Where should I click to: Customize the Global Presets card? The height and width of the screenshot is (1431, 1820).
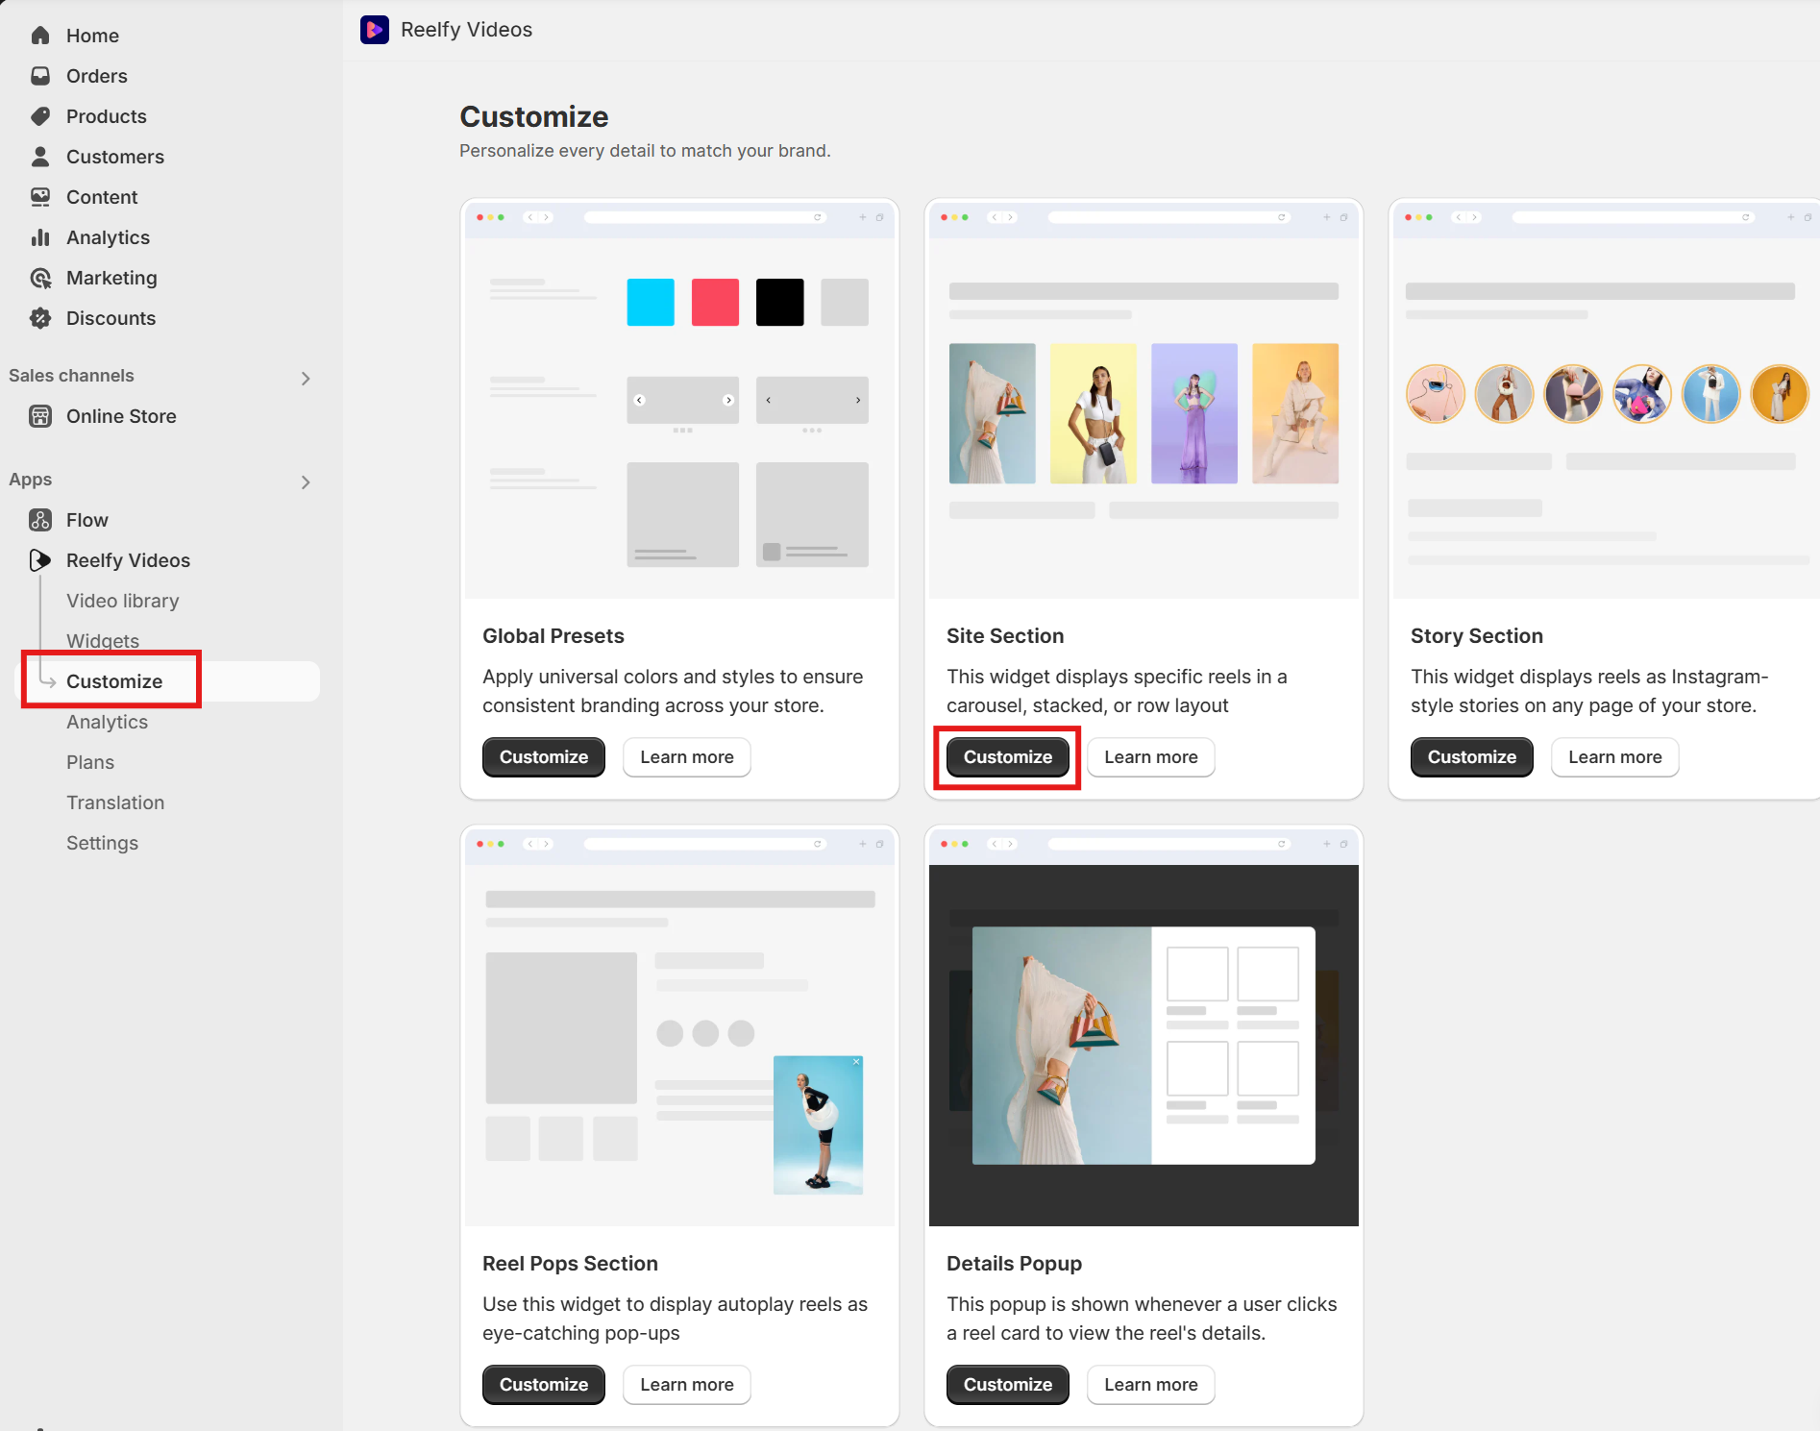coord(544,757)
